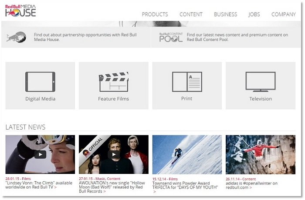This screenshot has height=200, width=305.
Task: Click the Red Bull Content Pool logo
Action: point(171,37)
